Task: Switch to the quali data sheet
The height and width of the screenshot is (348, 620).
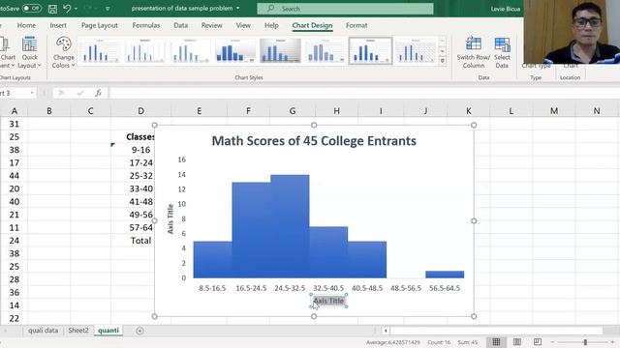Action: click(x=43, y=331)
